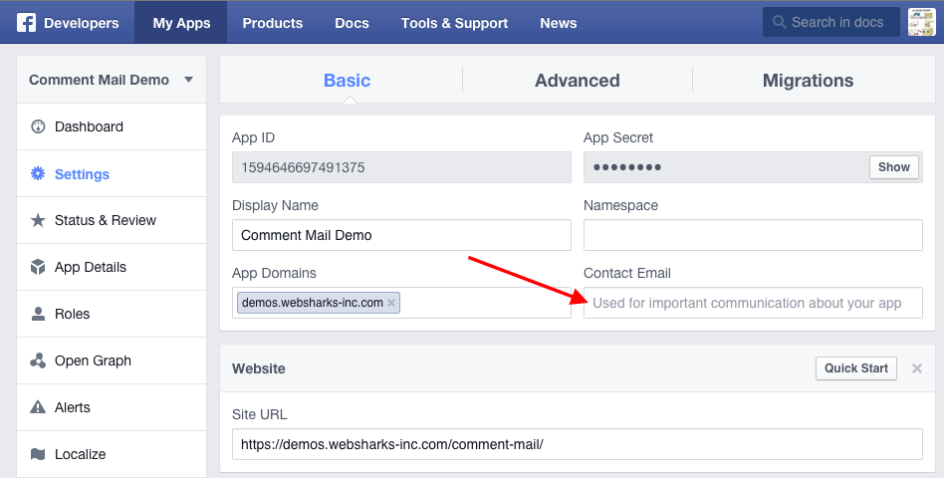
Task: Open Tools & Support menu
Action: (x=454, y=23)
